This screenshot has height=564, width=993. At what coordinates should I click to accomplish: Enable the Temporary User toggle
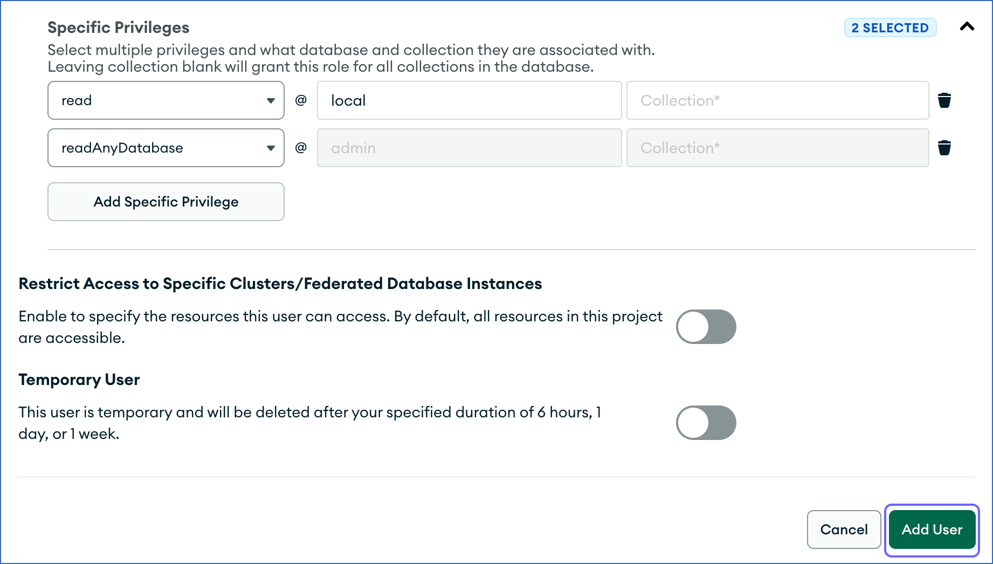pos(706,423)
